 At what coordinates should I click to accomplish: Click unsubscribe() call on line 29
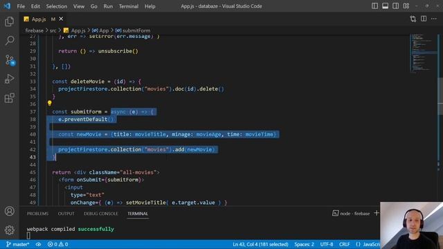click(118, 51)
